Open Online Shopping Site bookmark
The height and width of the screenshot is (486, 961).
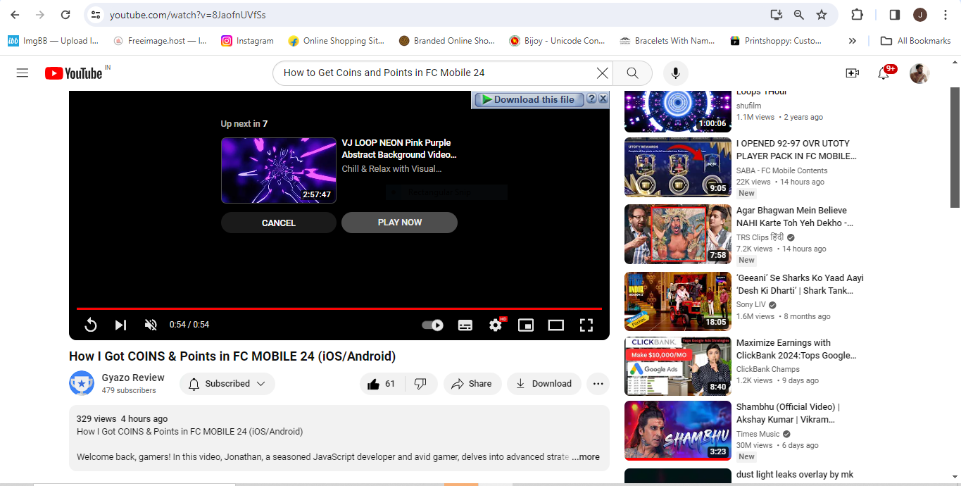(x=337, y=41)
